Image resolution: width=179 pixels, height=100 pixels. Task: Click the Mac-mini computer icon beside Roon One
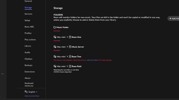point(55,37)
